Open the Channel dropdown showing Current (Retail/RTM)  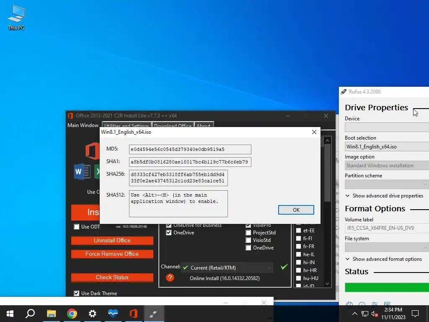(227, 268)
